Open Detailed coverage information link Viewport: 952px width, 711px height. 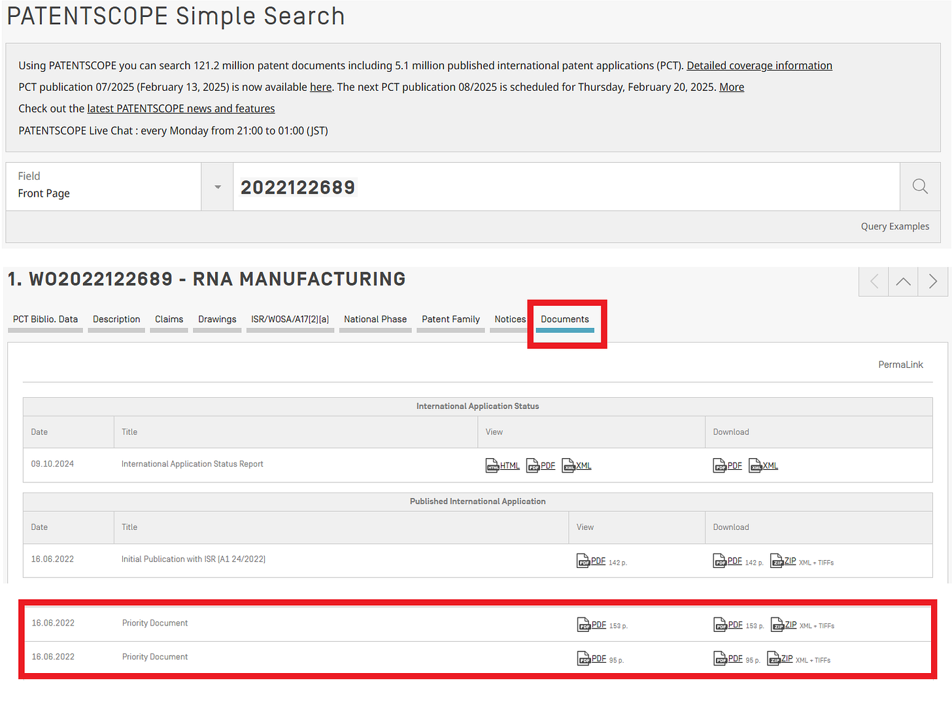coord(759,65)
